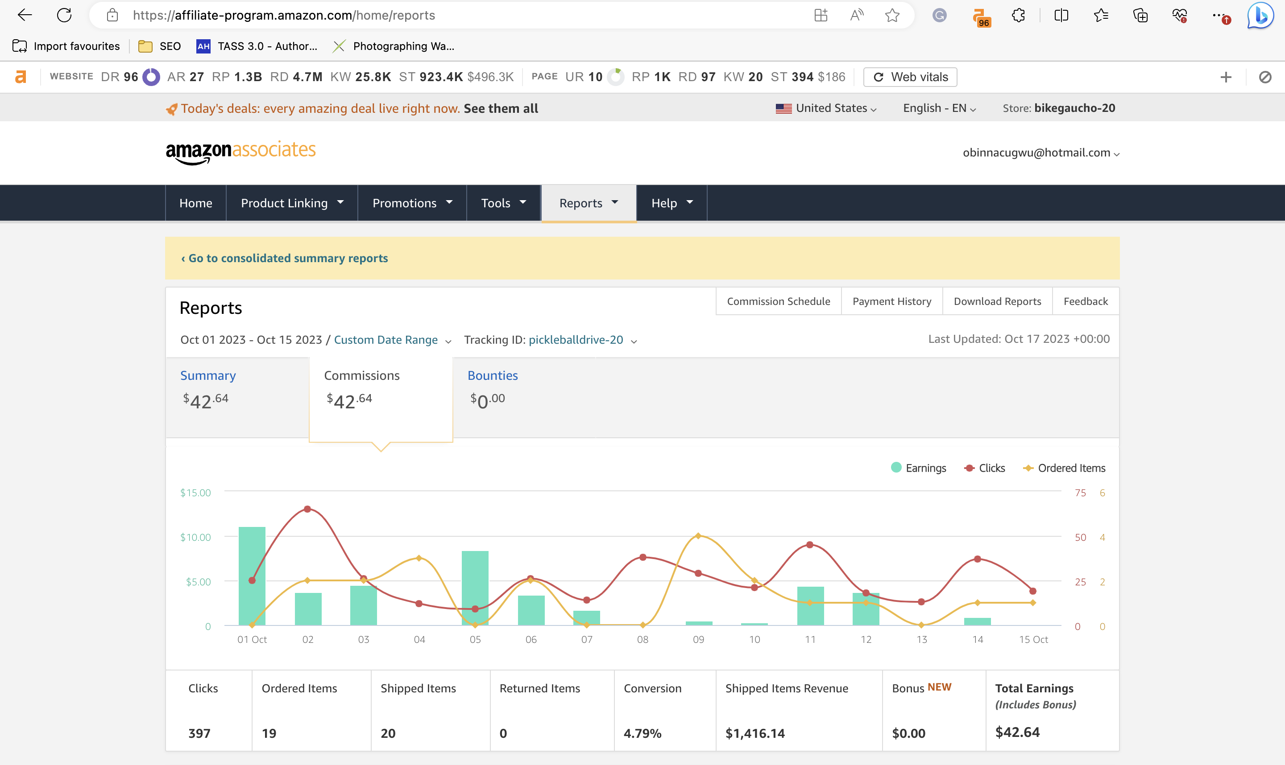
Task: Click the browser address bar URL
Action: (284, 16)
